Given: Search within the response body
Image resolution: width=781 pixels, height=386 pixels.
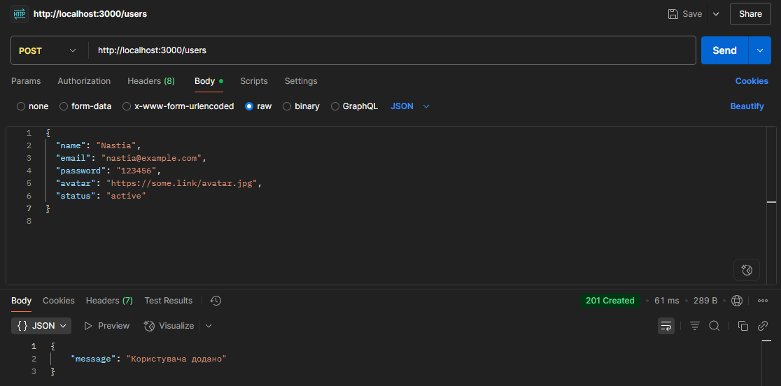Looking at the screenshot, I should [x=715, y=326].
